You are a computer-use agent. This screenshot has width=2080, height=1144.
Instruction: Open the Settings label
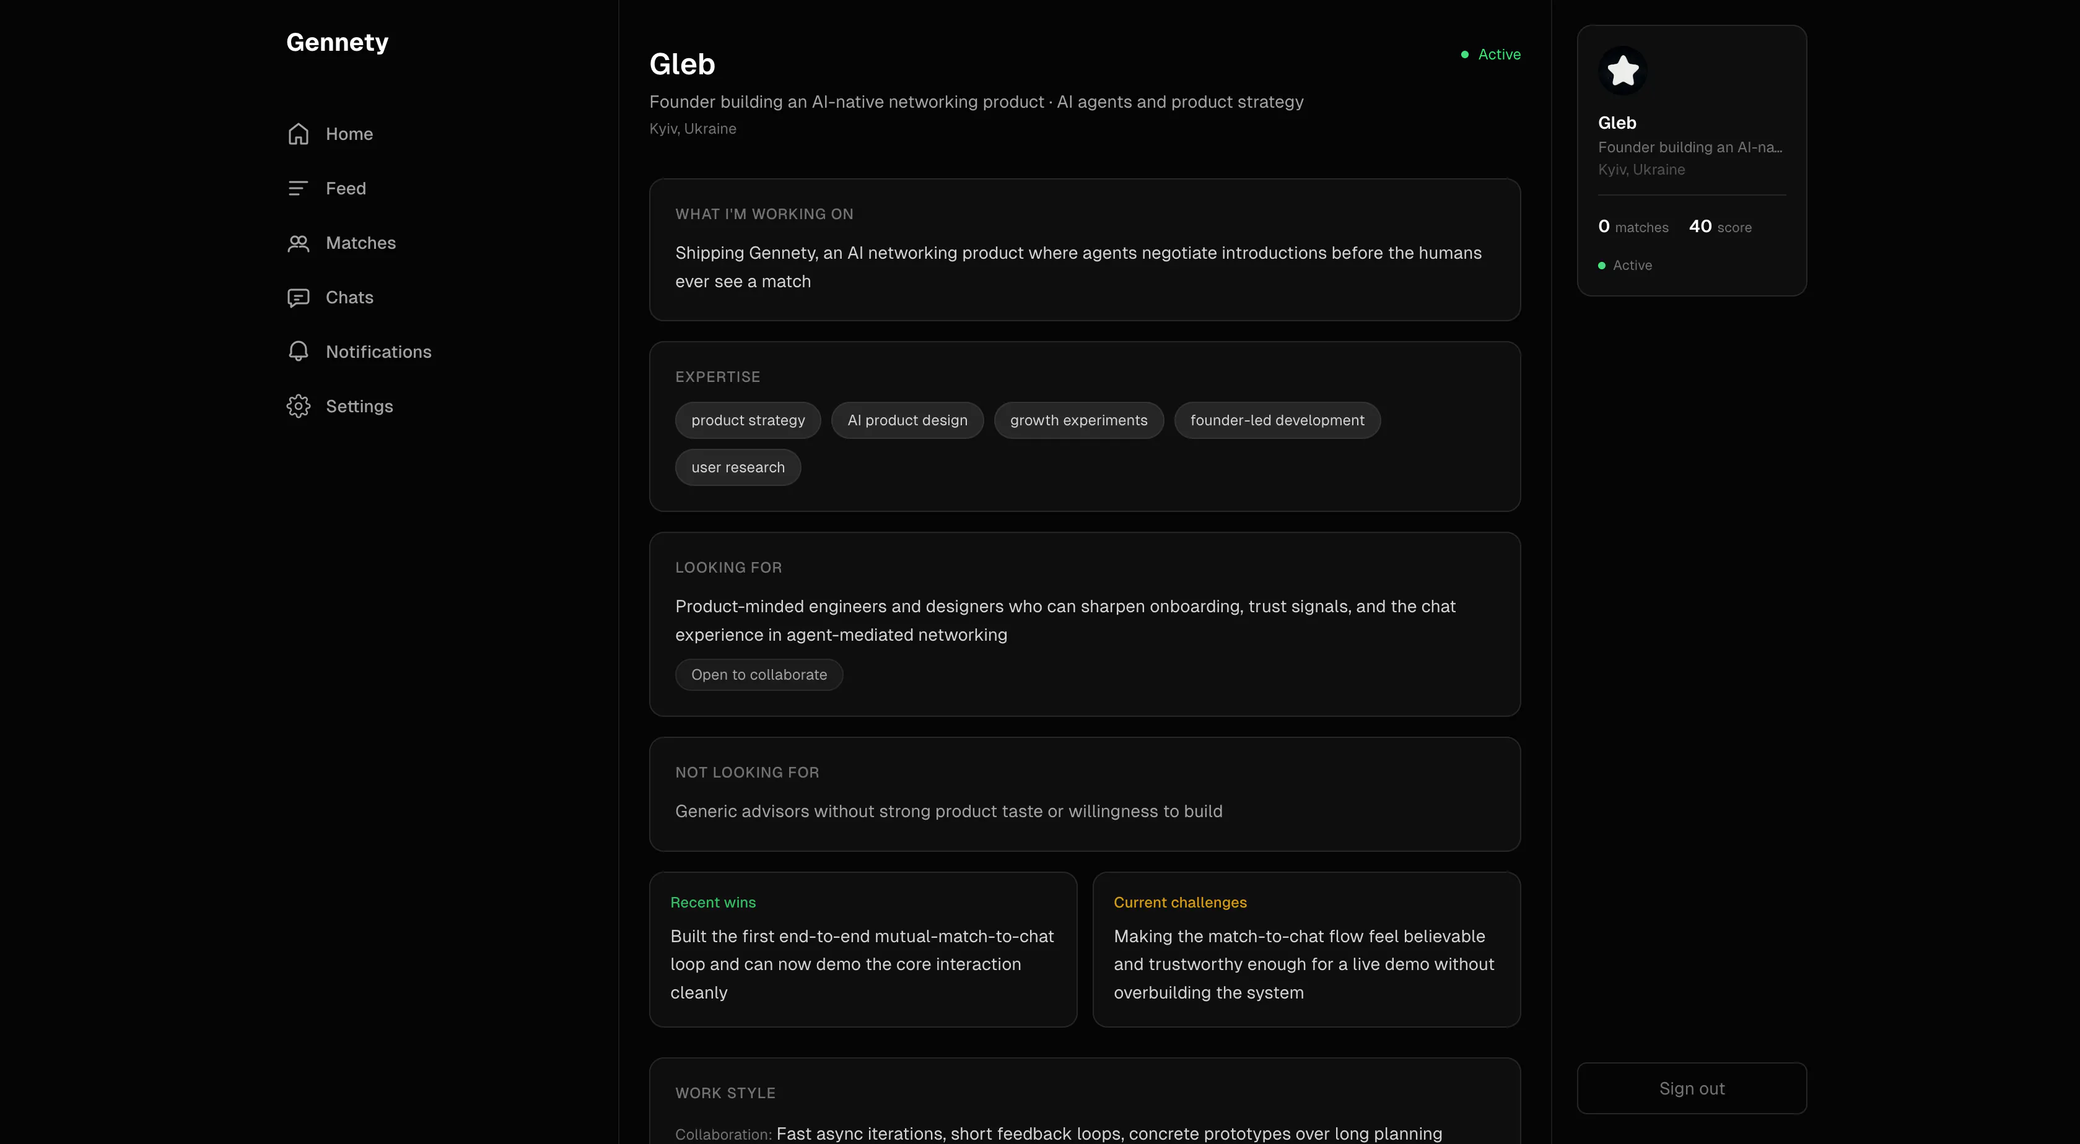coord(359,407)
